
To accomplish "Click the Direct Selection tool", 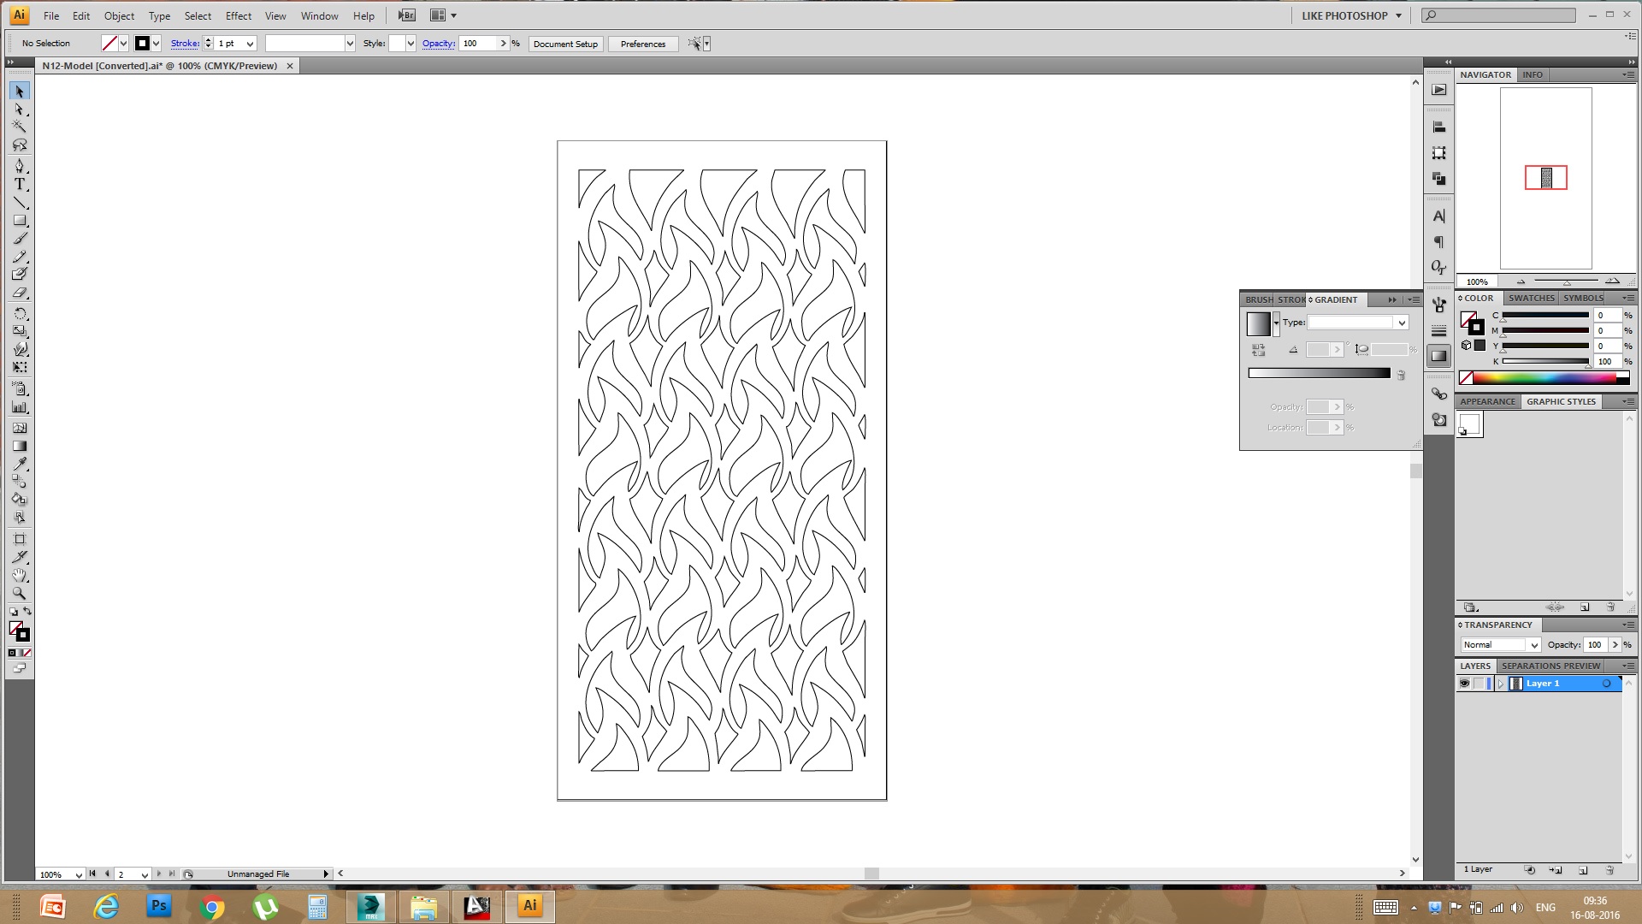I will point(20,109).
